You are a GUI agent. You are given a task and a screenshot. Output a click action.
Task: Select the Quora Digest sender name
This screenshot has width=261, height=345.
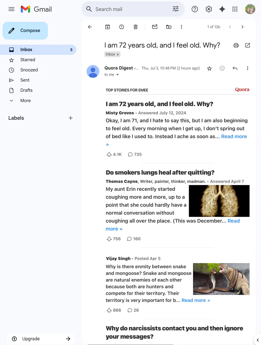pyautogui.click(x=119, y=68)
